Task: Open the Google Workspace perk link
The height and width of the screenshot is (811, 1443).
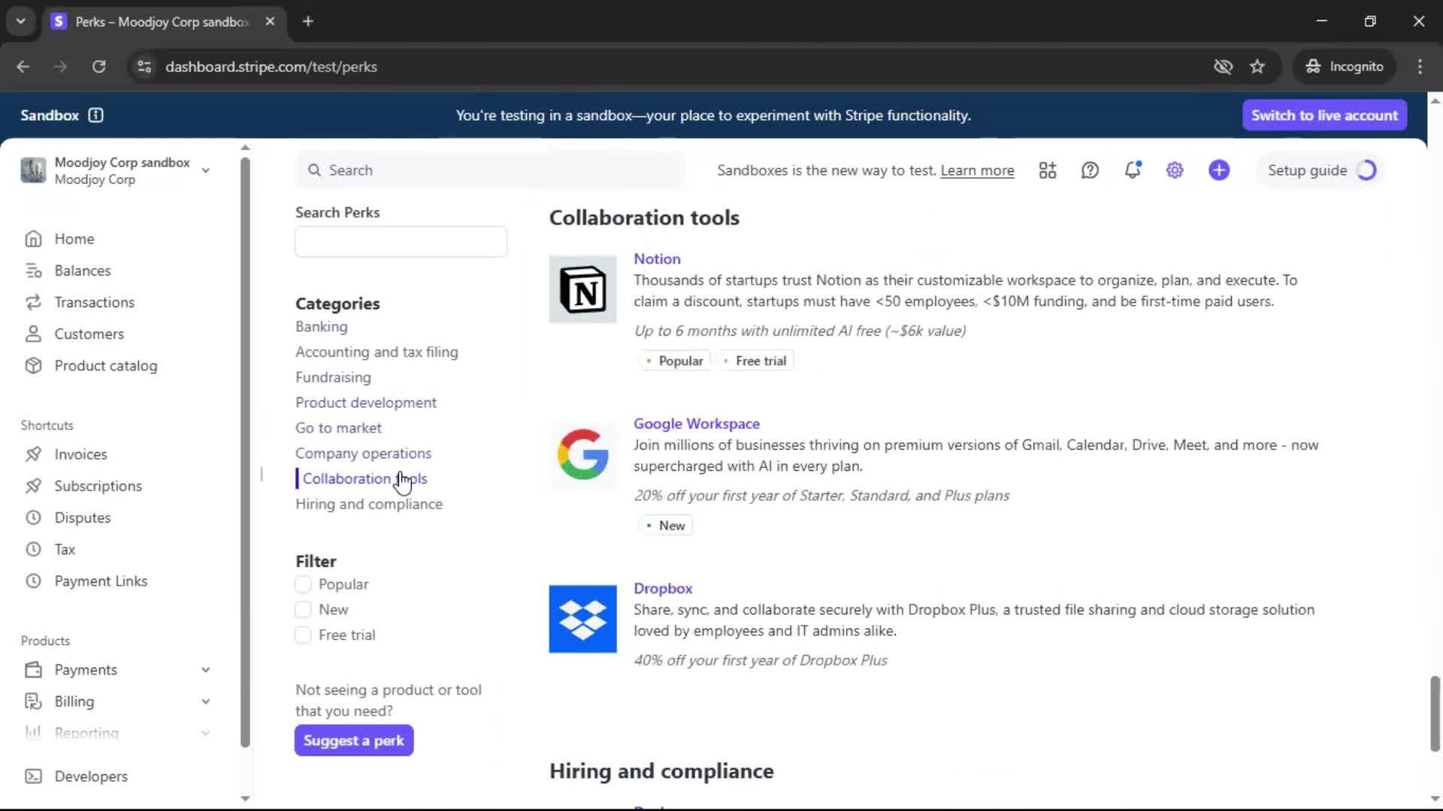Action: click(x=696, y=424)
